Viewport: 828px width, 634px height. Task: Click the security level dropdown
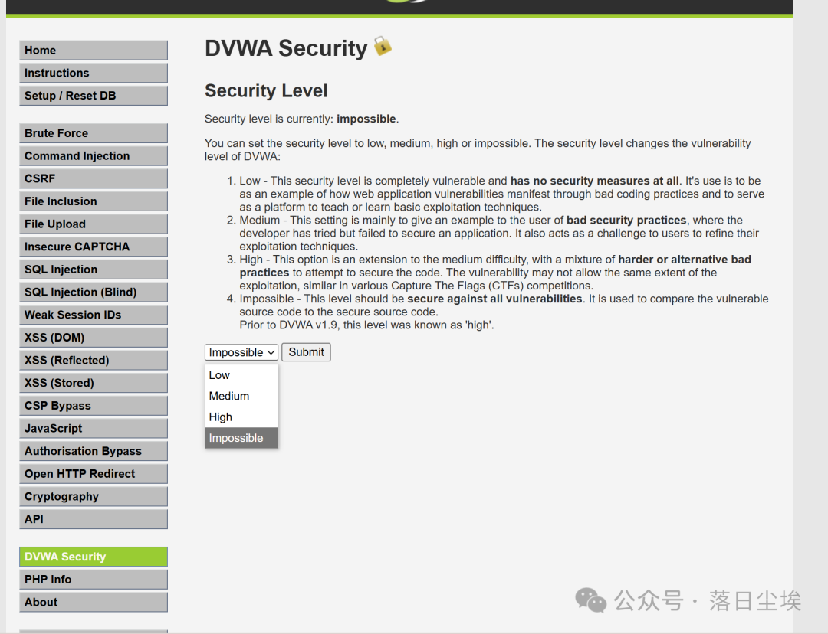click(242, 352)
